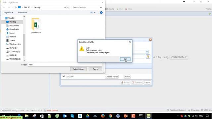The height and width of the screenshot is (119, 212).
Task: Open Videos in navigation pane
Action: coord(12,40)
